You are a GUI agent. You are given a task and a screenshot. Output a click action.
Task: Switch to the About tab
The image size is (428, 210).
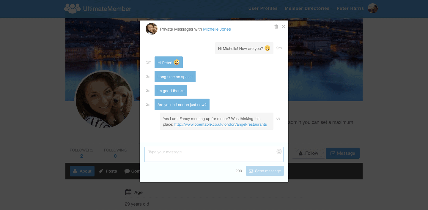pyautogui.click(x=82, y=171)
